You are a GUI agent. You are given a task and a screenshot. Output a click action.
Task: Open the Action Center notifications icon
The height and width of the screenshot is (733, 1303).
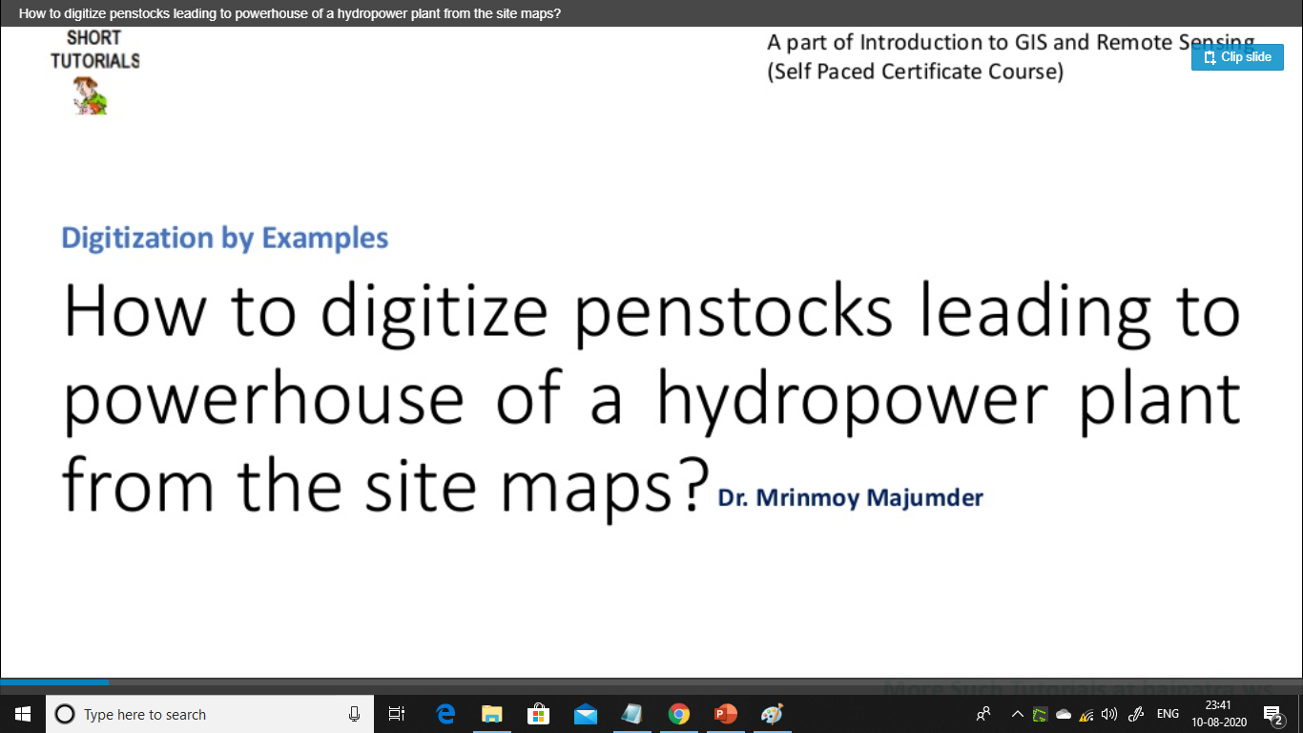pos(1272,714)
